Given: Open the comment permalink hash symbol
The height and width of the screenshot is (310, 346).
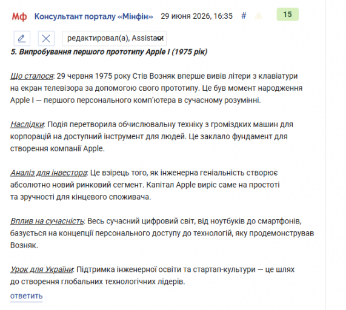Looking at the screenshot, I should pos(244,16).
